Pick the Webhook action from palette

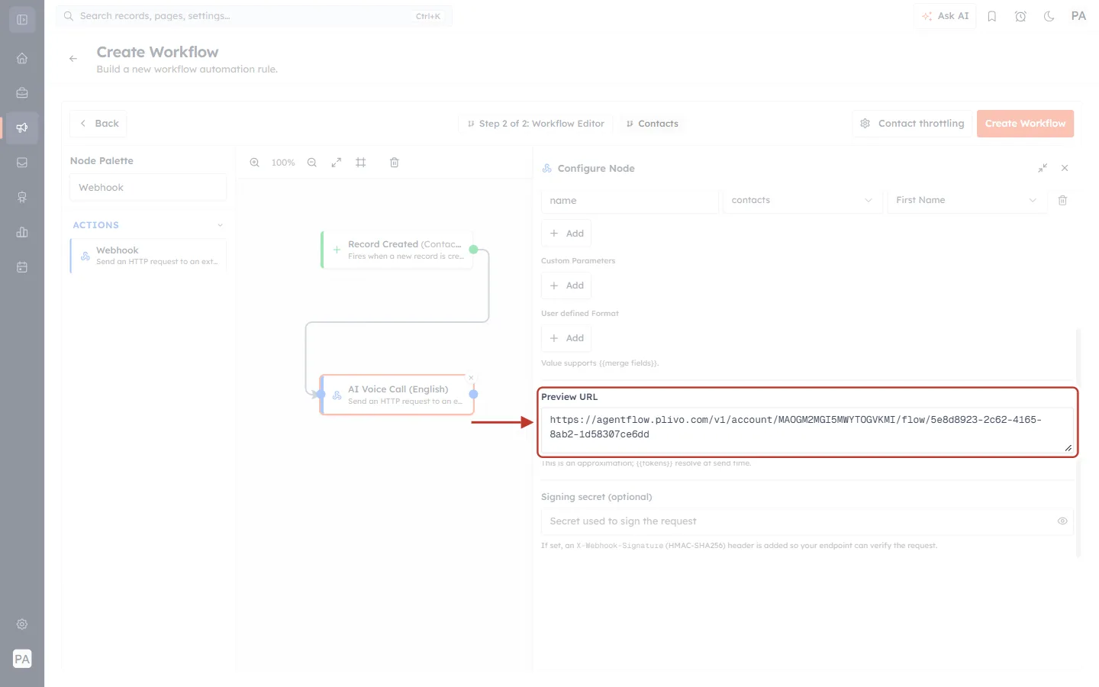tap(149, 256)
